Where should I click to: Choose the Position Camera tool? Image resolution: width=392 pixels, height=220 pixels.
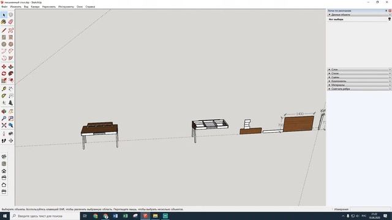pos(4,134)
